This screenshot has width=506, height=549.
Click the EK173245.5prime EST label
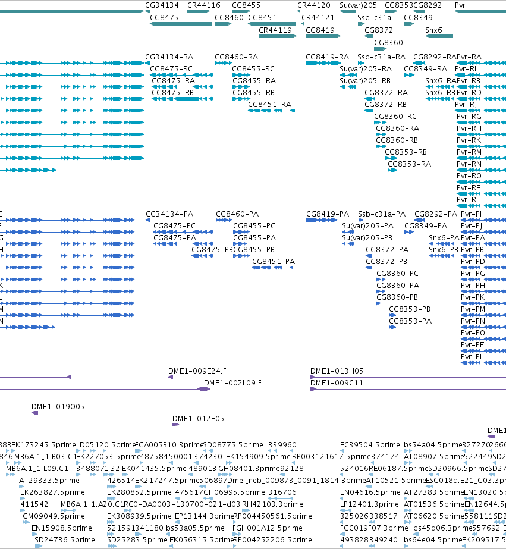pyautogui.click(x=43, y=445)
